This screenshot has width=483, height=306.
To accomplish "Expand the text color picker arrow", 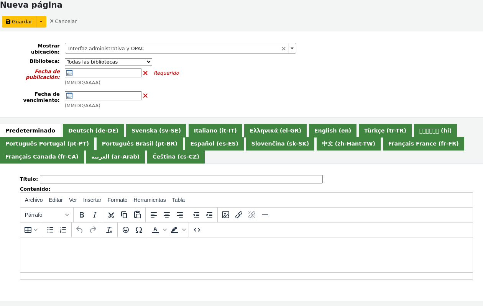I will (x=165, y=230).
